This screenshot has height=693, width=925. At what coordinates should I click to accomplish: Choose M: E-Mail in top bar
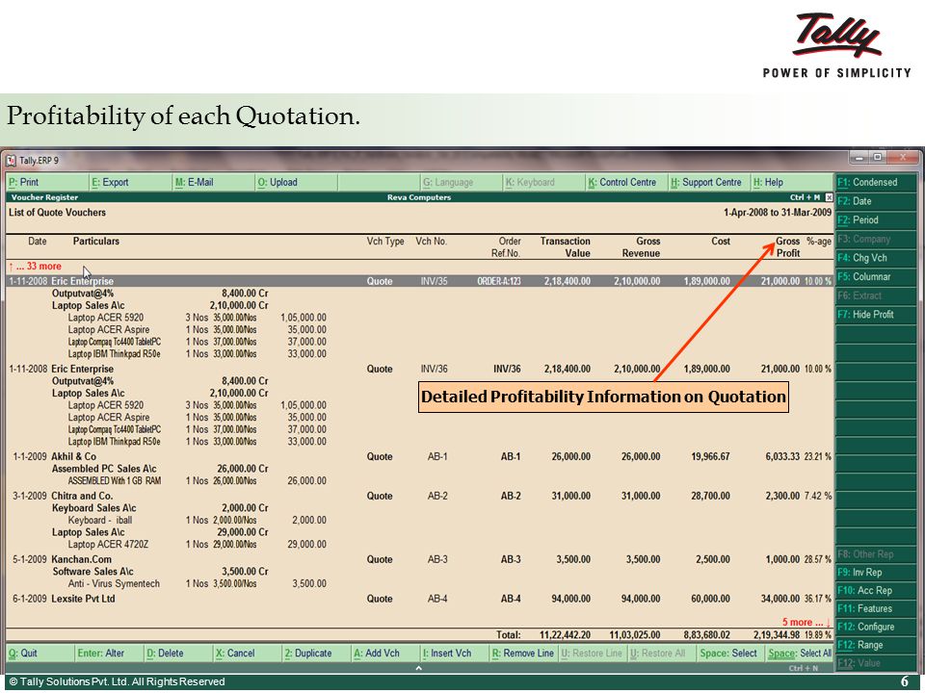[214, 183]
